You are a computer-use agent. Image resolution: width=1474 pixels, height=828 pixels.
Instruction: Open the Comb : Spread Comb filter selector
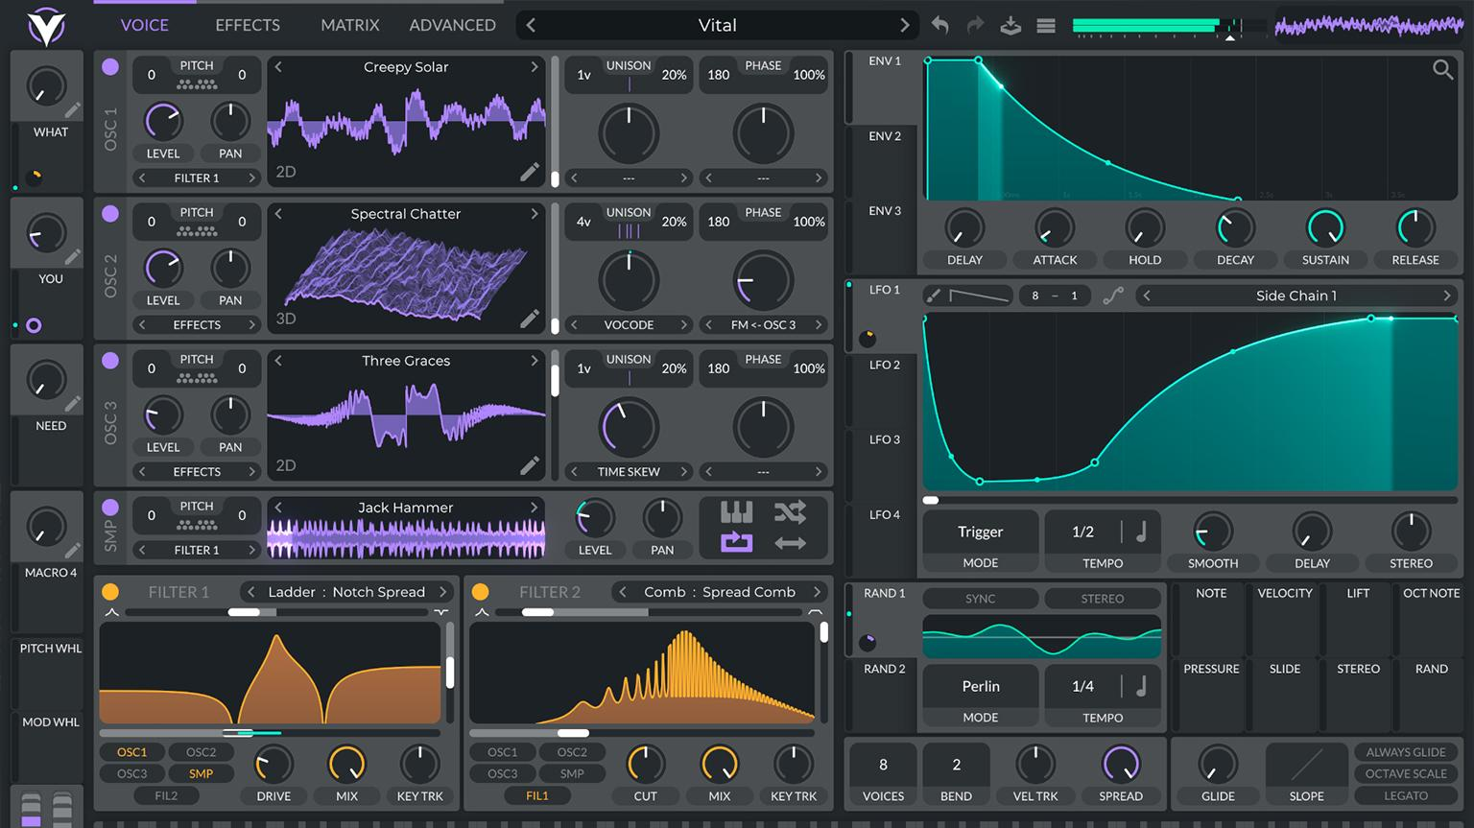tap(720, 592)
